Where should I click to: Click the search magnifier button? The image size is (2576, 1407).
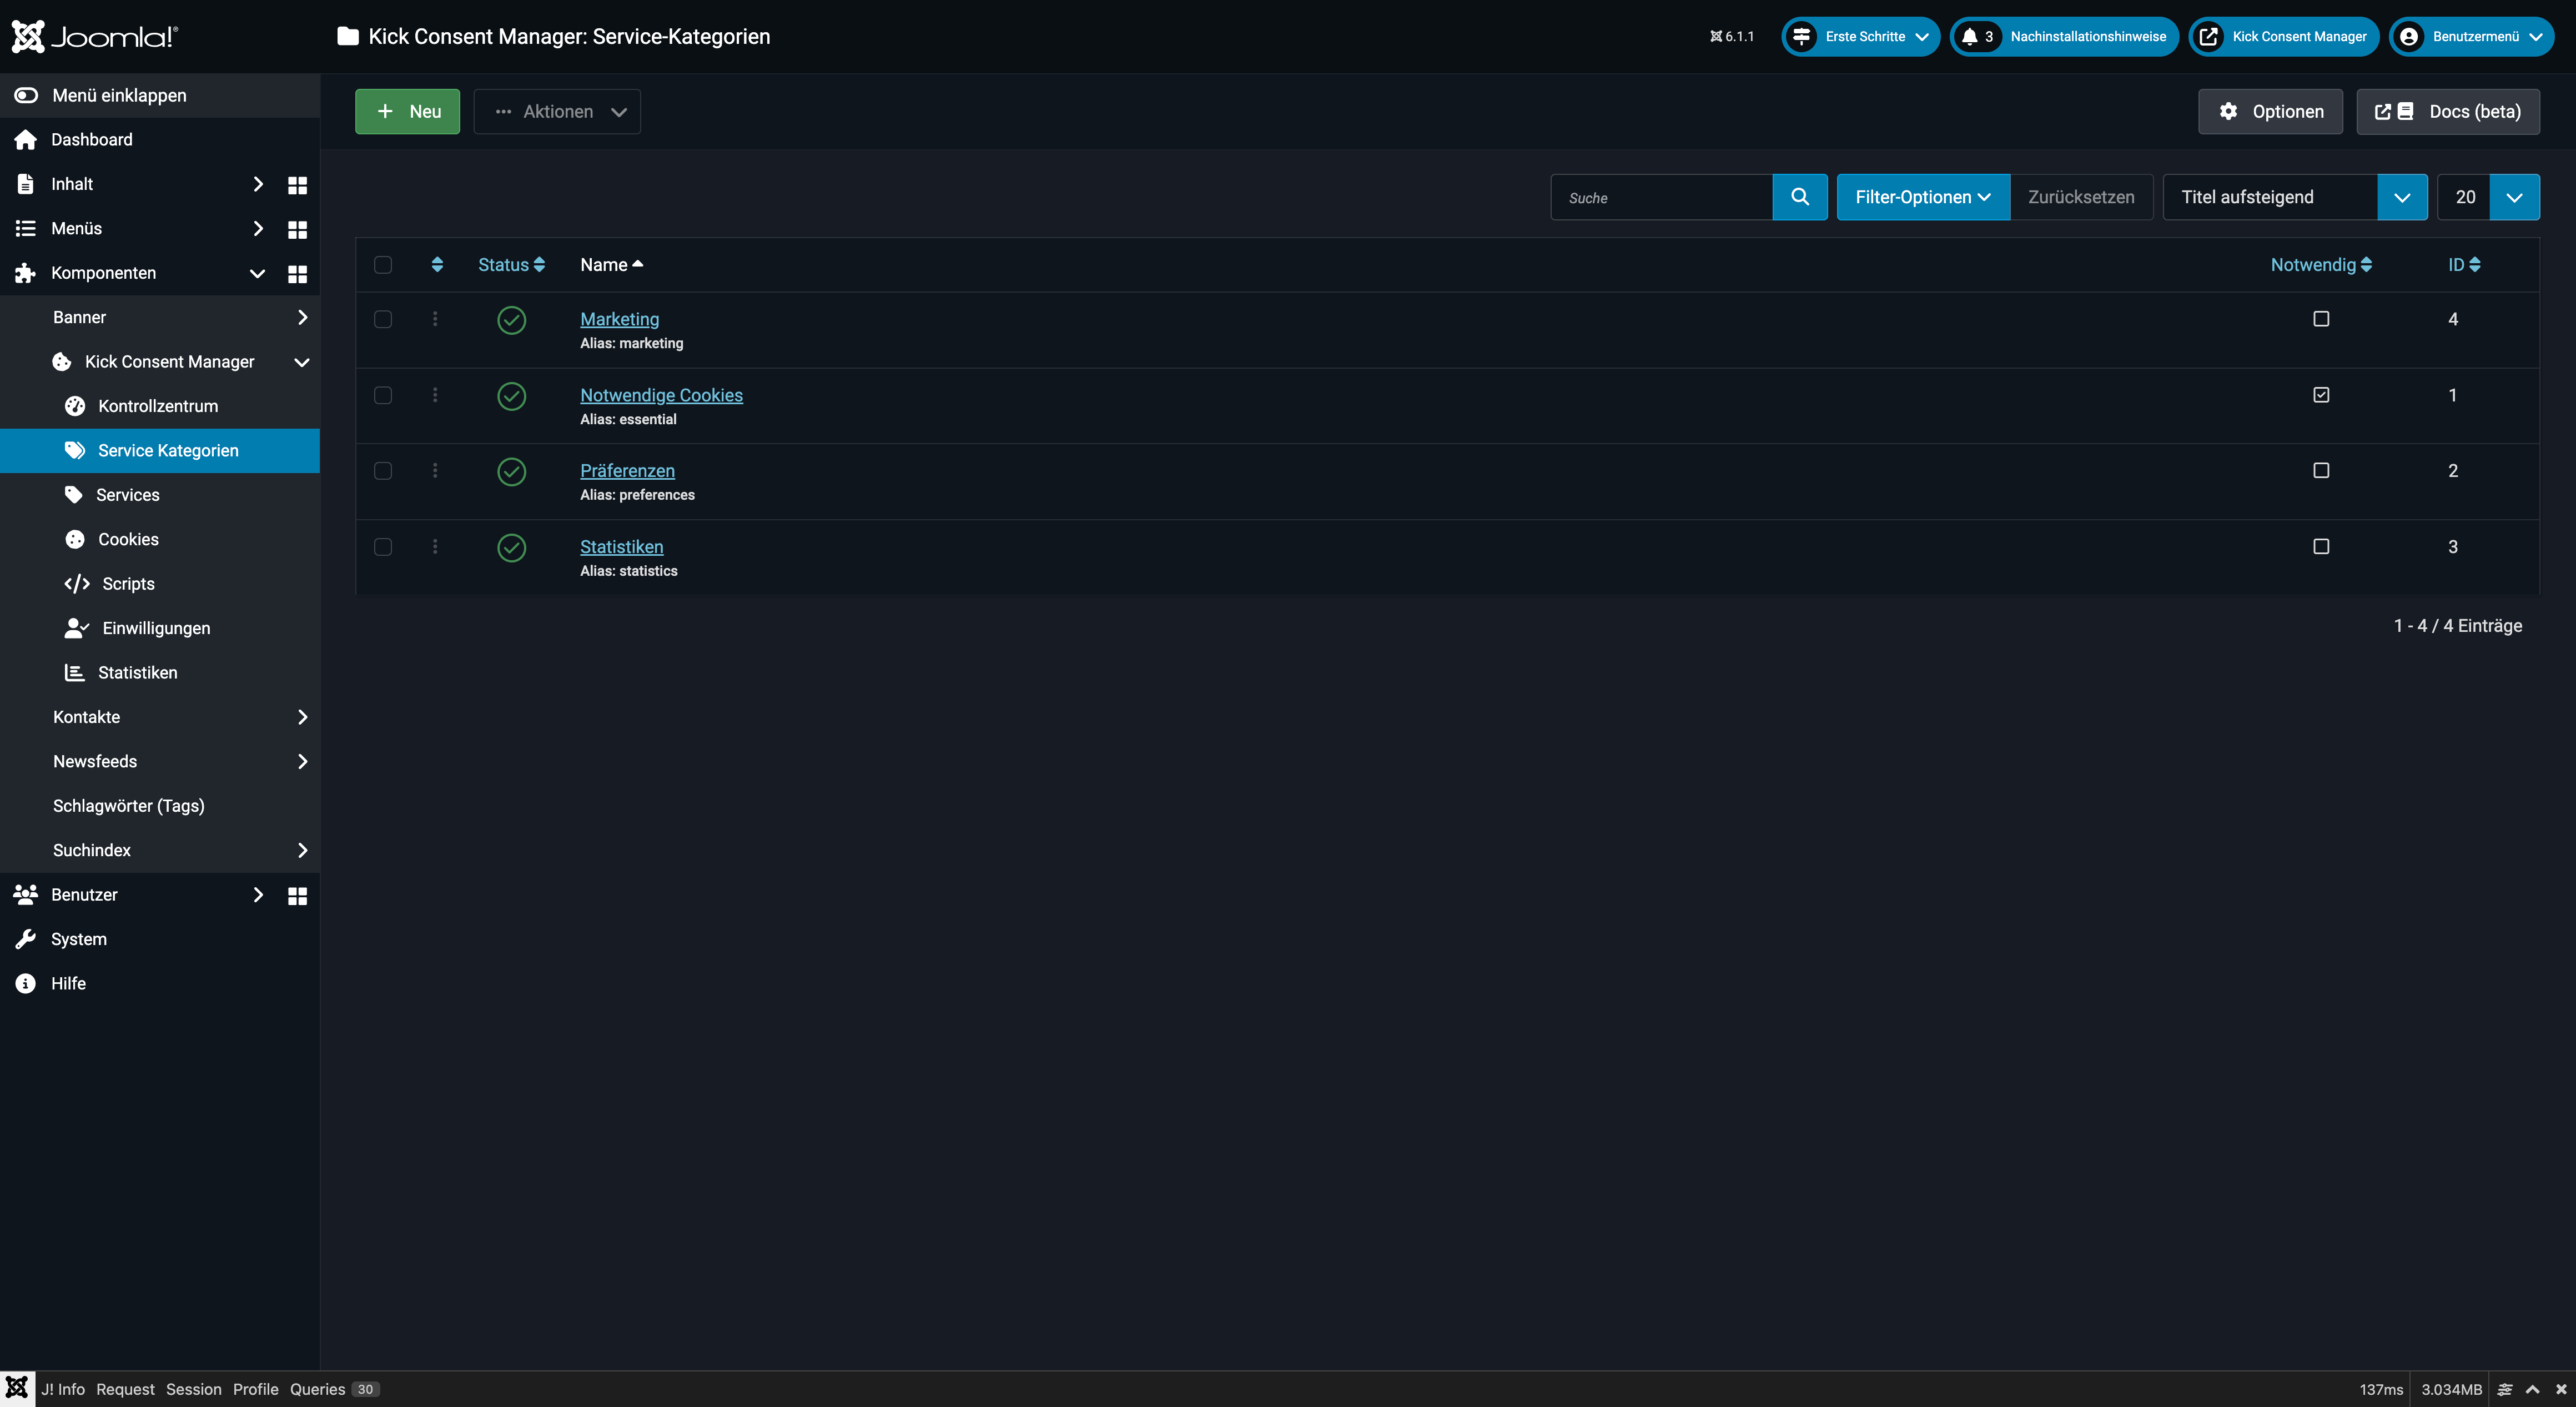coord(1800,197)
